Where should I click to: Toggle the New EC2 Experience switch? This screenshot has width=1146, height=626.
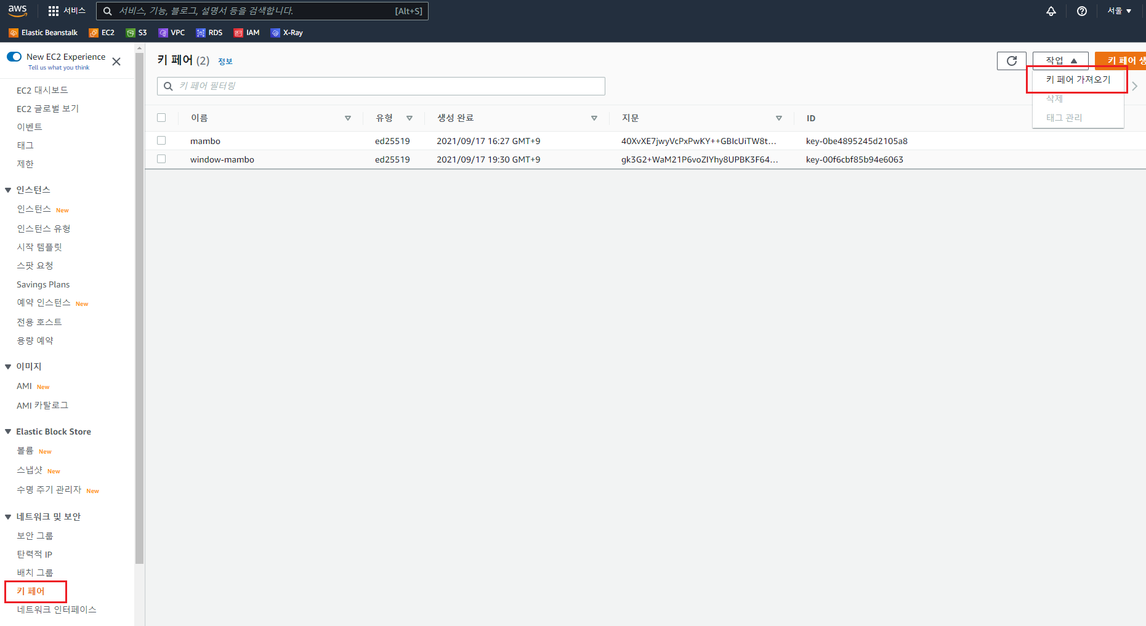14,57
